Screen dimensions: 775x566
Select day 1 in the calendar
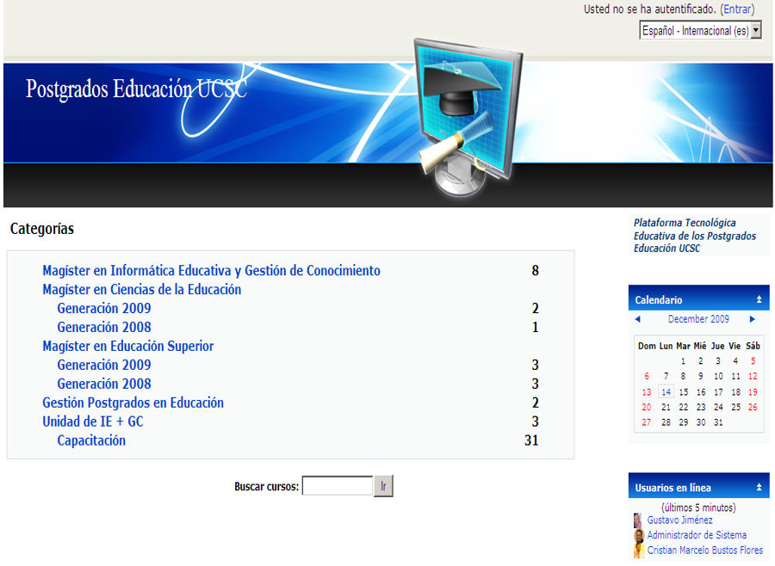tap(683, 361)
